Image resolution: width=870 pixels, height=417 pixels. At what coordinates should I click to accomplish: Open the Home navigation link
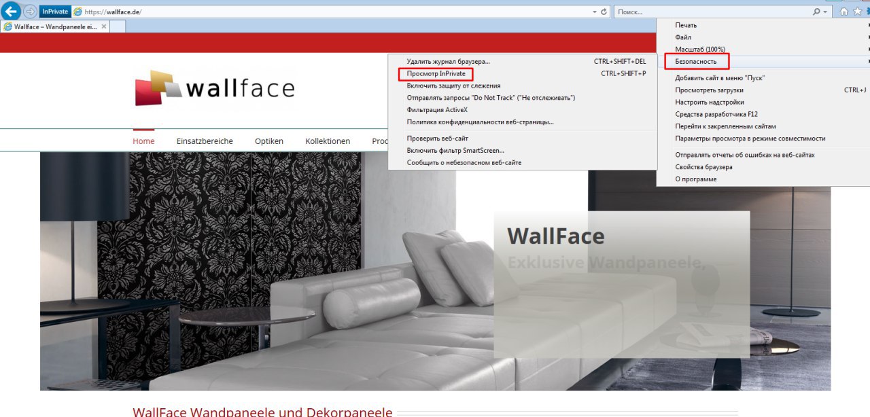pyautogui.click(x=143, y=141)
